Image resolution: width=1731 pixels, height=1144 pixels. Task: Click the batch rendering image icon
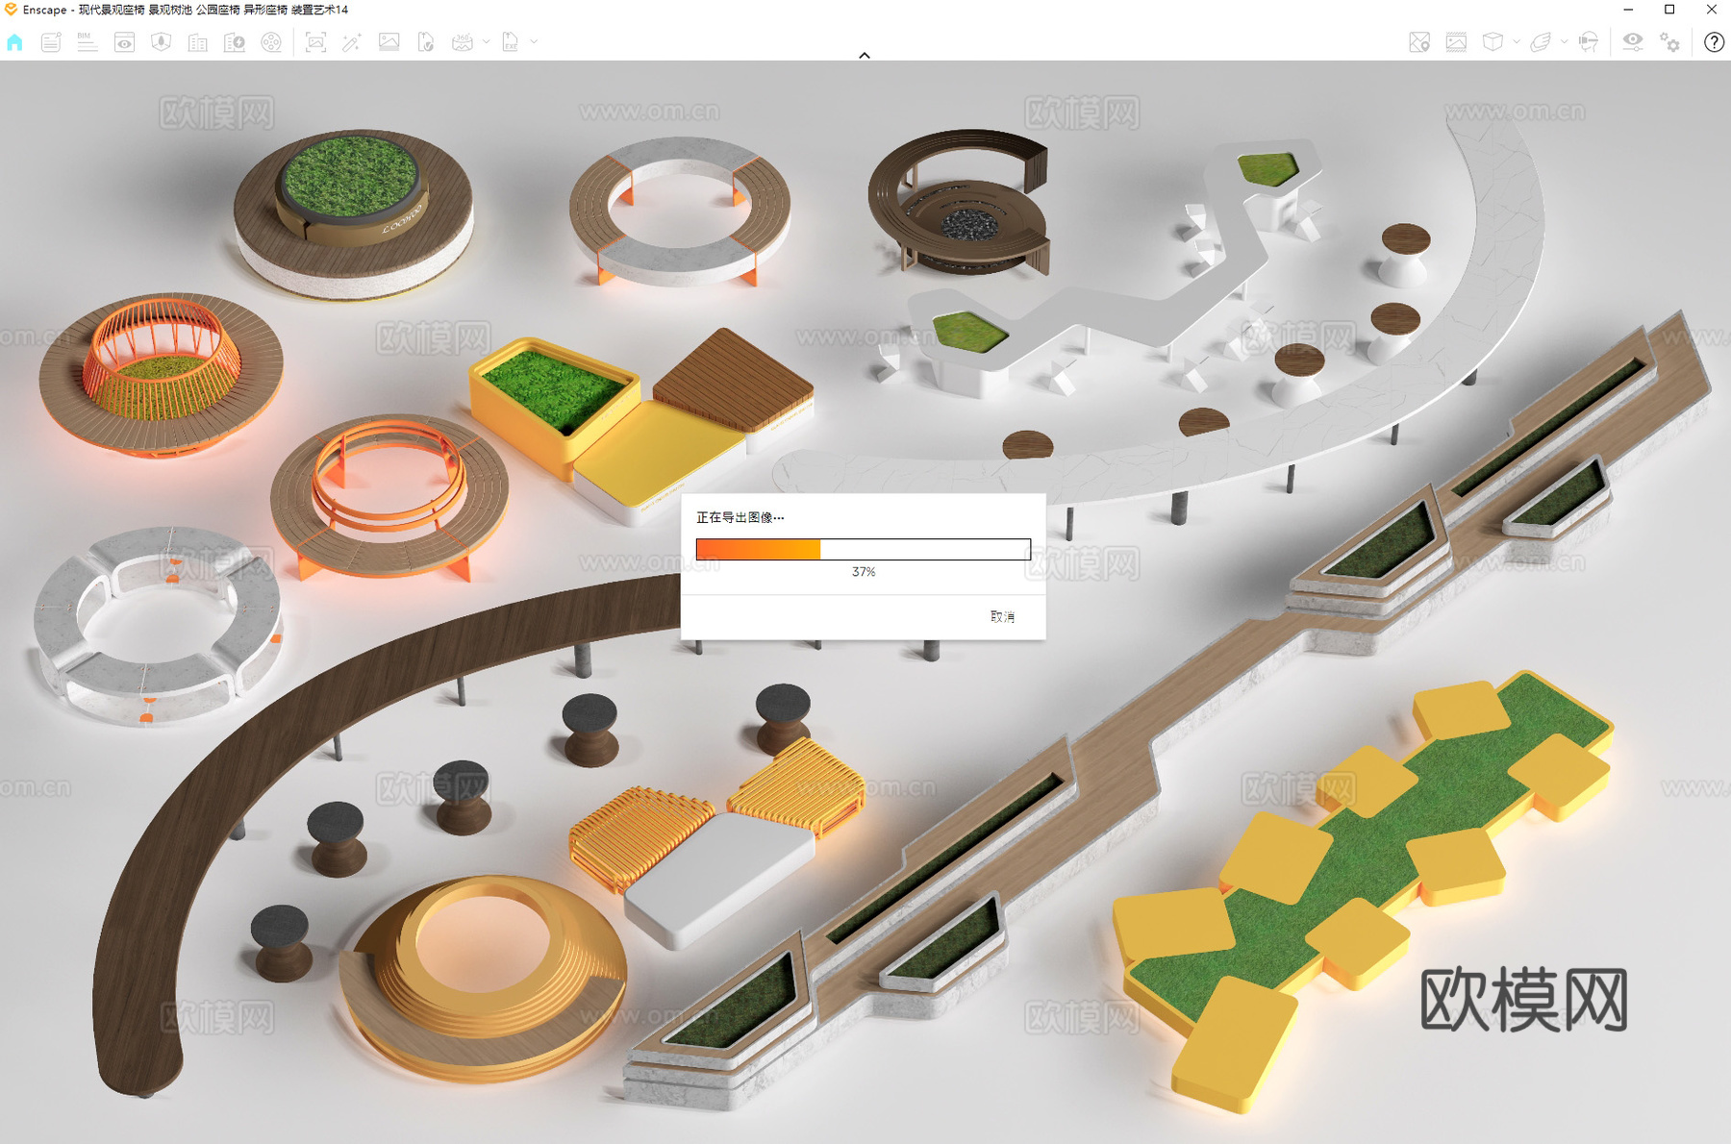click(x=389, y=42)
